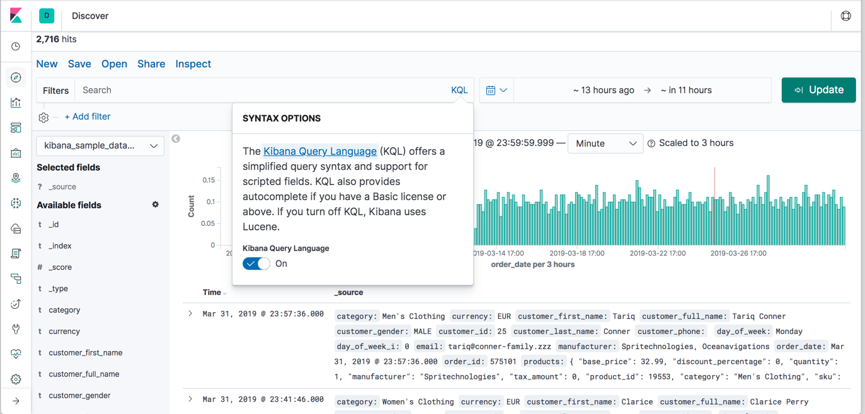This screenshot has width=865, height=414.
Task: Open the kibana_sample_data index pattern dropdown
Action: coord(100,145)
